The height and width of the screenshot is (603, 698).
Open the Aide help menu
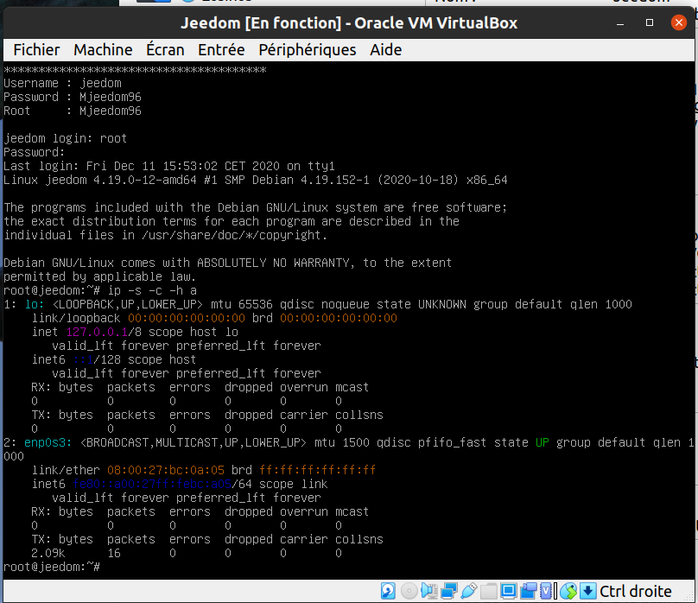pos(385,50)
